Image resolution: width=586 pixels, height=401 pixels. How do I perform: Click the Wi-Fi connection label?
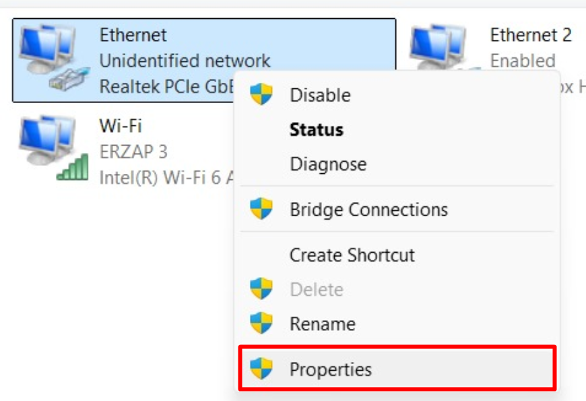click(121, 126)
